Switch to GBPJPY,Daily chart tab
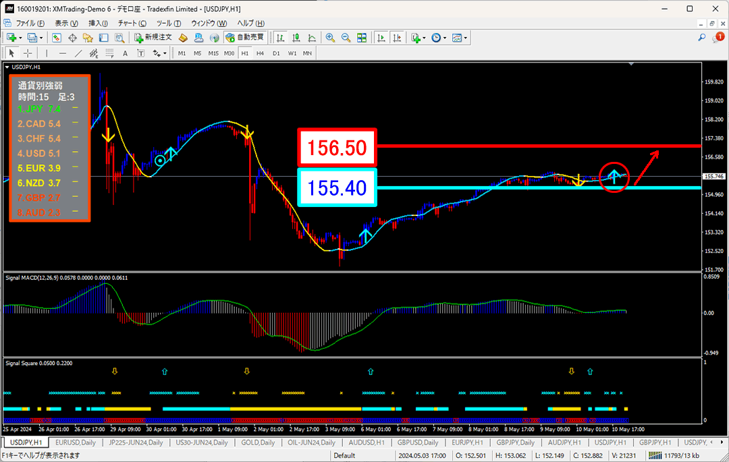This screenshot has height=462, width=729. coord(516,442)
